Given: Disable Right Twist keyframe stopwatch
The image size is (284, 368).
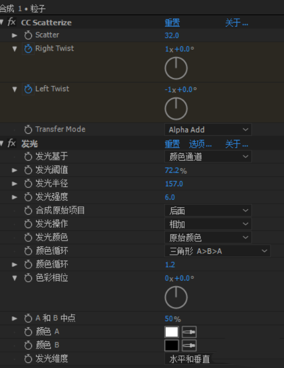Looking at the screenshot, I should pyautogui.click(x=28, y=49).
